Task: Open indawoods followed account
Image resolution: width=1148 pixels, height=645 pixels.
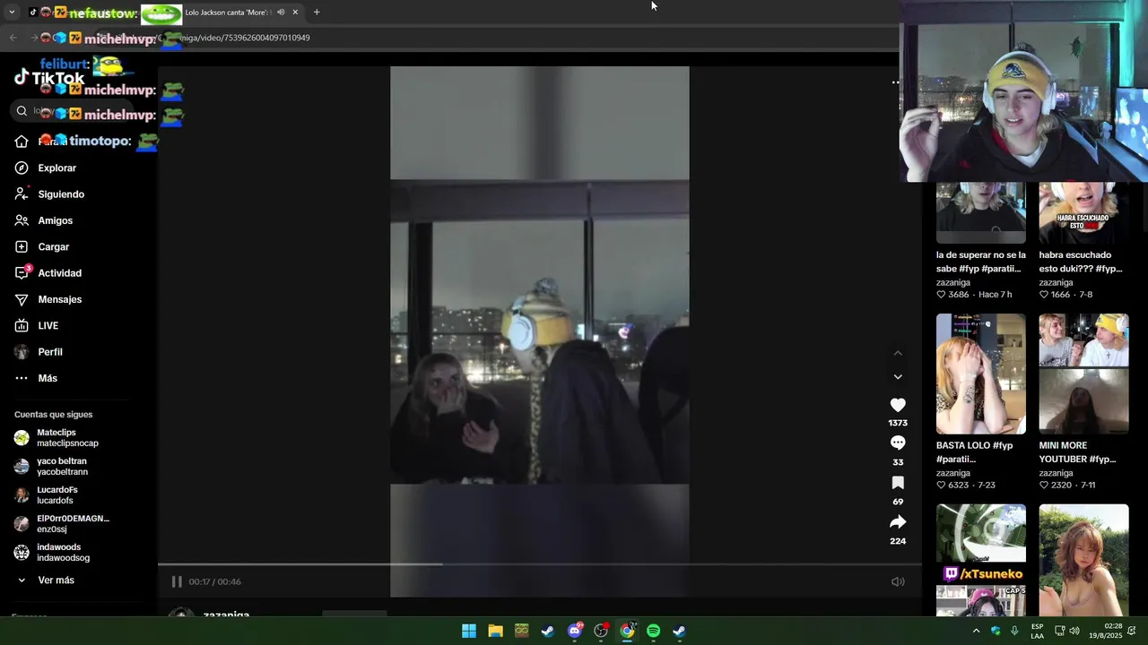Action: coord(63,552)
